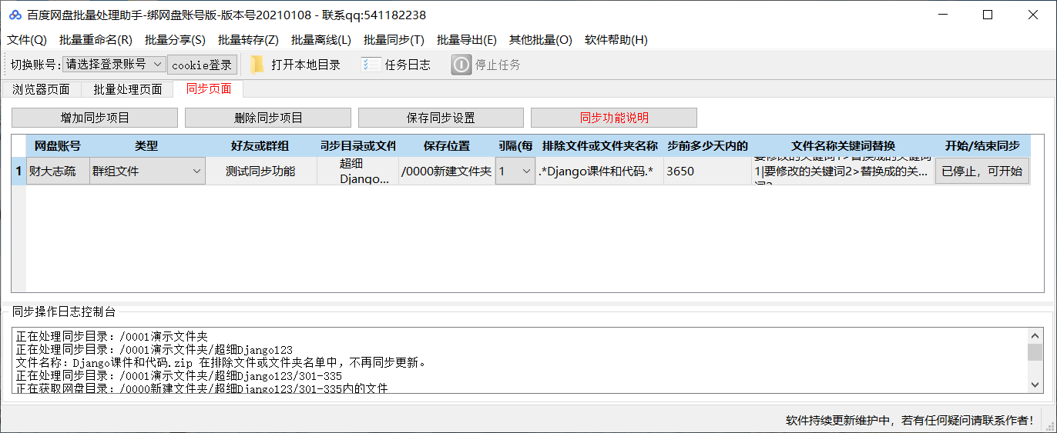Open the 批量同步(T) menu
This screenshot has height=433, width=1057.
tap(394, 40)
